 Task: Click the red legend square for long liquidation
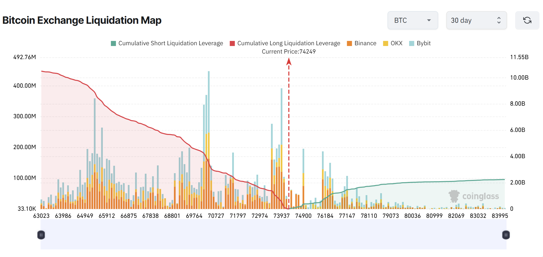click(x=232, y=43)
